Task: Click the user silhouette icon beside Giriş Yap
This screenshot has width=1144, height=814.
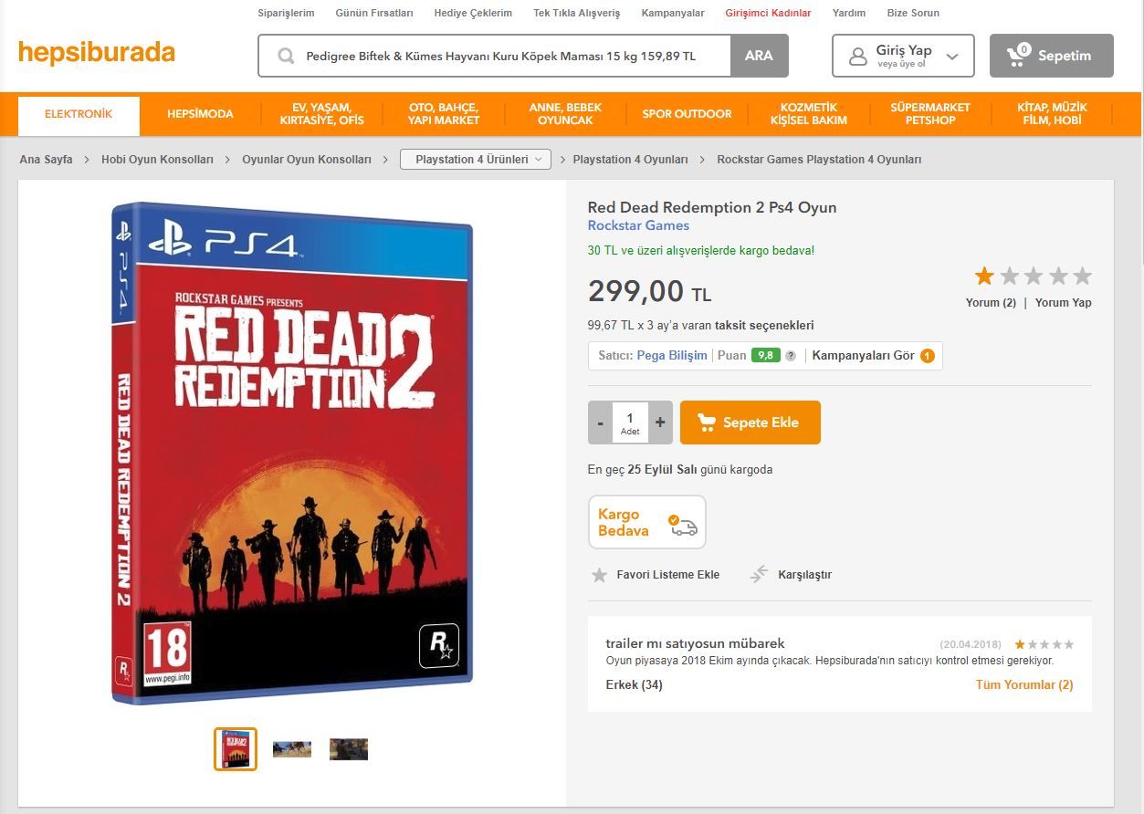Action: click(856, 55)
